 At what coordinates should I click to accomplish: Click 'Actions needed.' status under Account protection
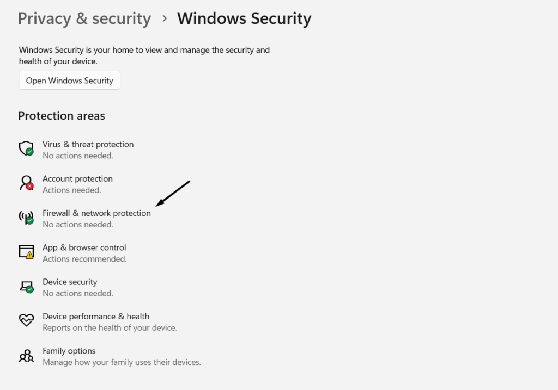[72, 190]
